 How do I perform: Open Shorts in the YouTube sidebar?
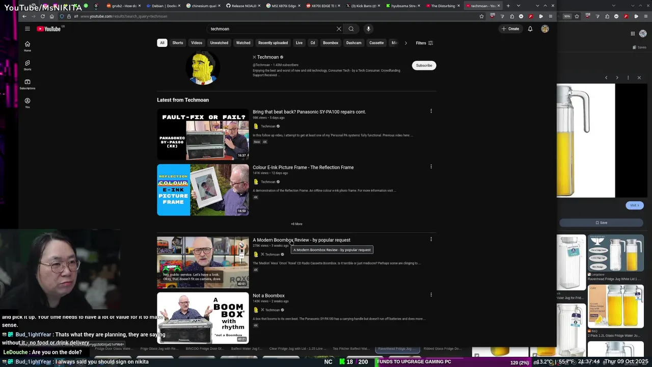pos(28,65)
